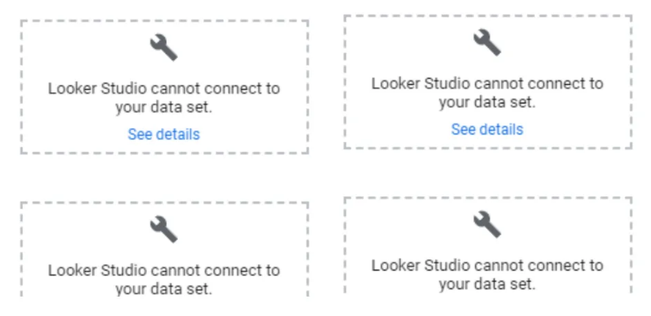Click the blank canvas between the four error cards
The width and height of the screenshot is (651, 316).
coord(327,174)
